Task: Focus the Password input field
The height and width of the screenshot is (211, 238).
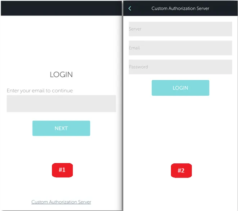Action: coord(180,67)
